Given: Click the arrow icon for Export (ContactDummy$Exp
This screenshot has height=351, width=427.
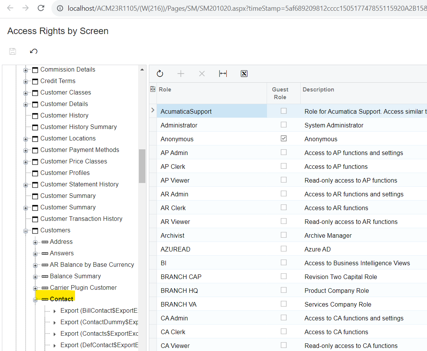Looking at the screenshot, I should click(54, 322).
